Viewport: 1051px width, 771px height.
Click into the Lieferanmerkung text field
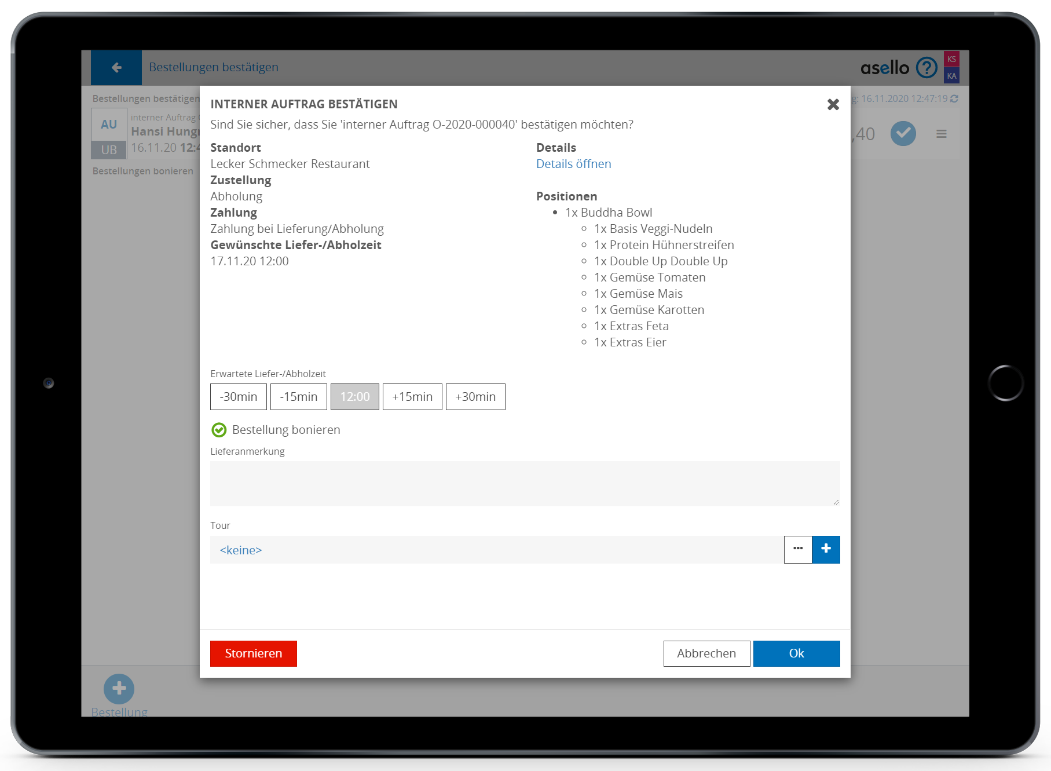(524, 484)
